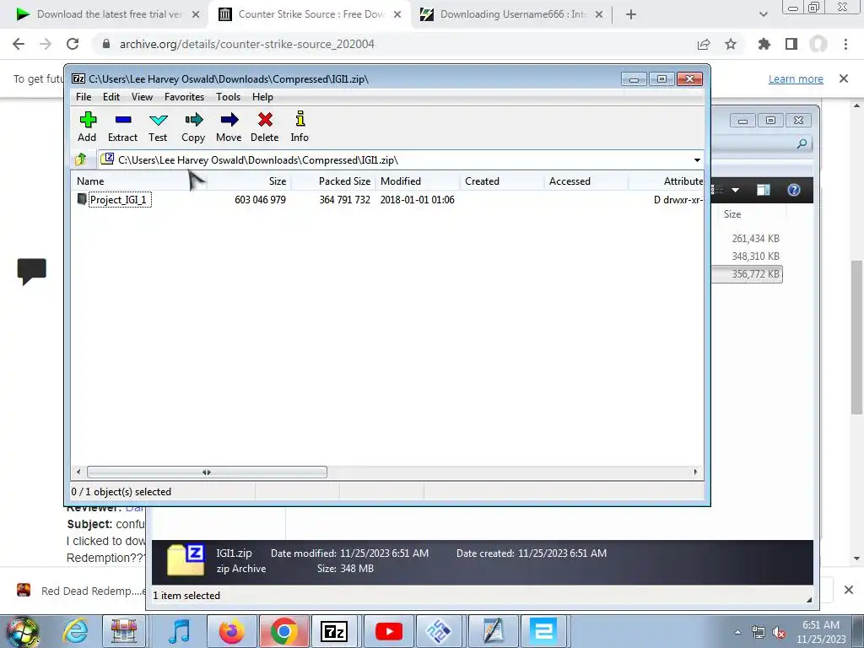Extract files using the Extract icon
This screenshot has height=648, width=864.
tap(122, 127)
